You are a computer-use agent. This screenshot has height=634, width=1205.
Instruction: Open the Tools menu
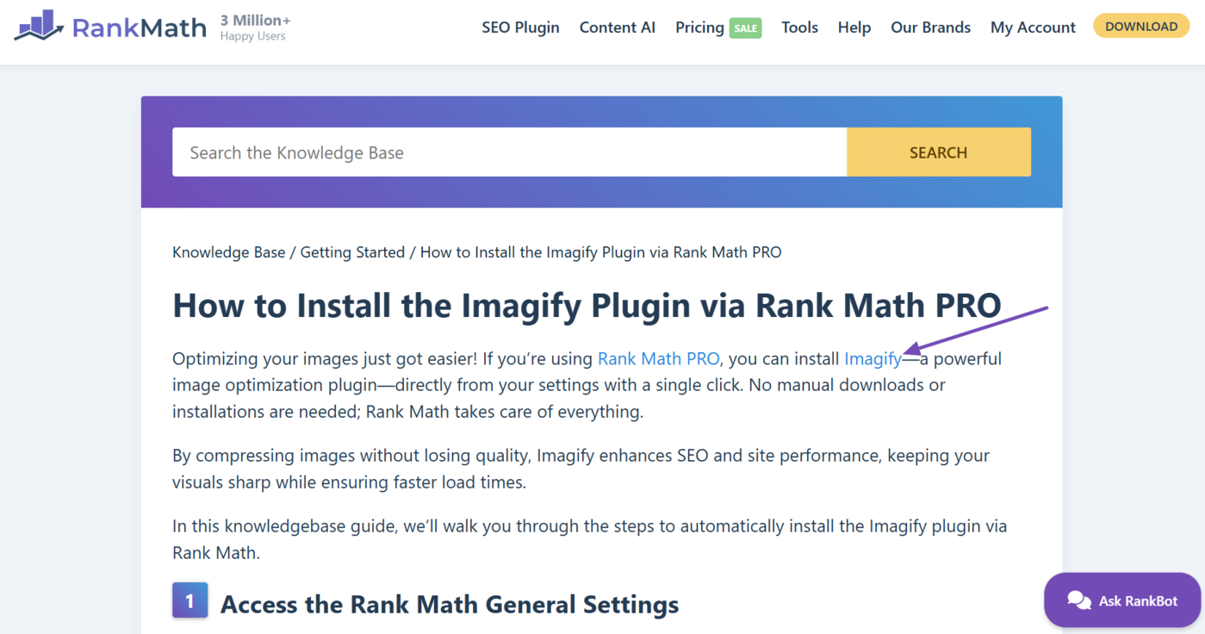pyautogui.click(x=799, y=28)
